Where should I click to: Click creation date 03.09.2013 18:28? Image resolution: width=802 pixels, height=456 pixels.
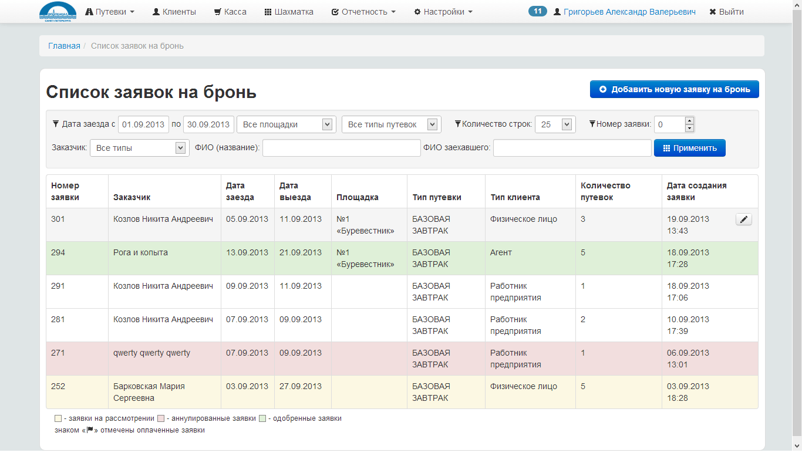pyautogui.click(x=688, y=392)
